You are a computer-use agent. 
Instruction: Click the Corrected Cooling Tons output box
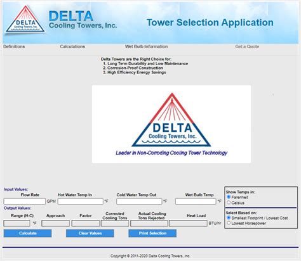click(115, 223)
